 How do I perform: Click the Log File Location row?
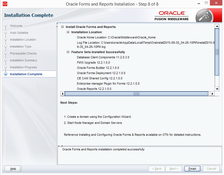click(146, 45)
